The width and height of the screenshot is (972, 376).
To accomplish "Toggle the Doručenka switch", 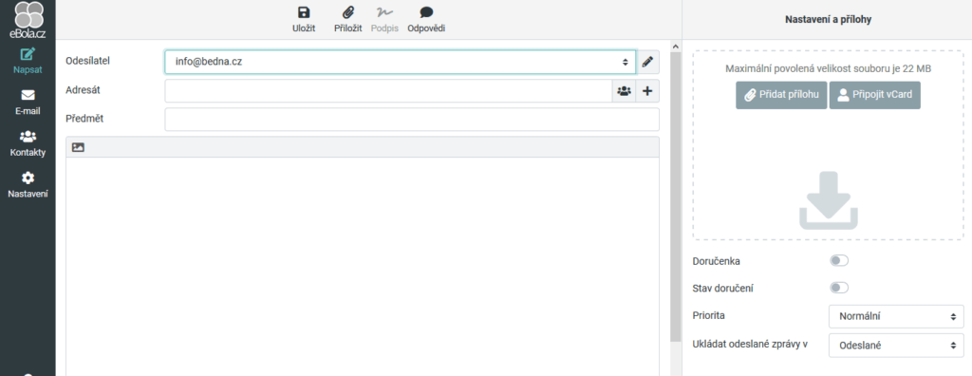I will [839, 260].
